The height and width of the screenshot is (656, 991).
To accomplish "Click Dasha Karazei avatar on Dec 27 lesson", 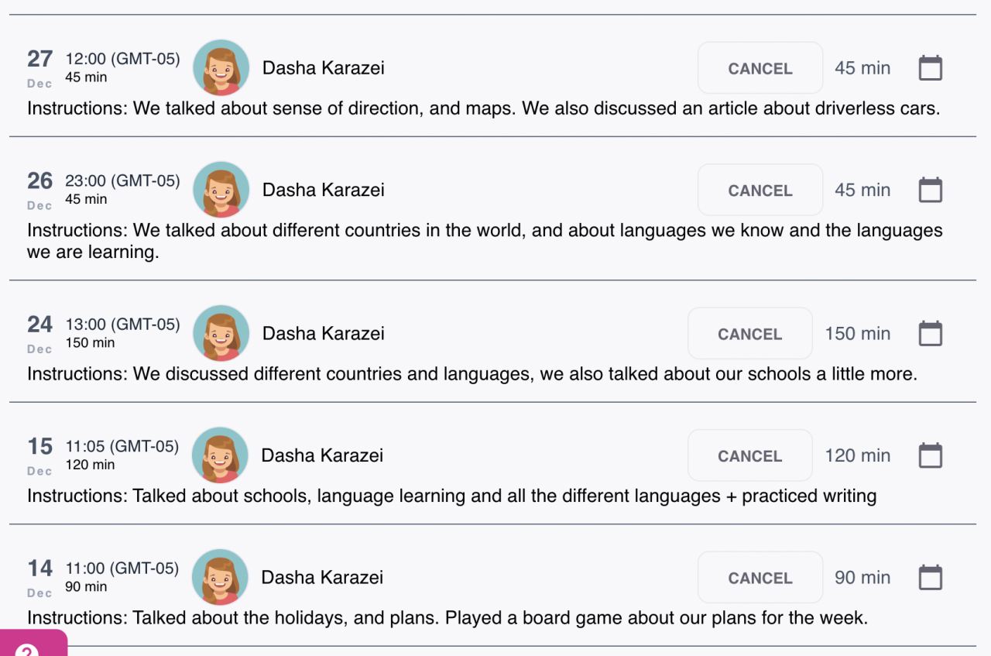I will pyautogui.click(x=221, y=68).
